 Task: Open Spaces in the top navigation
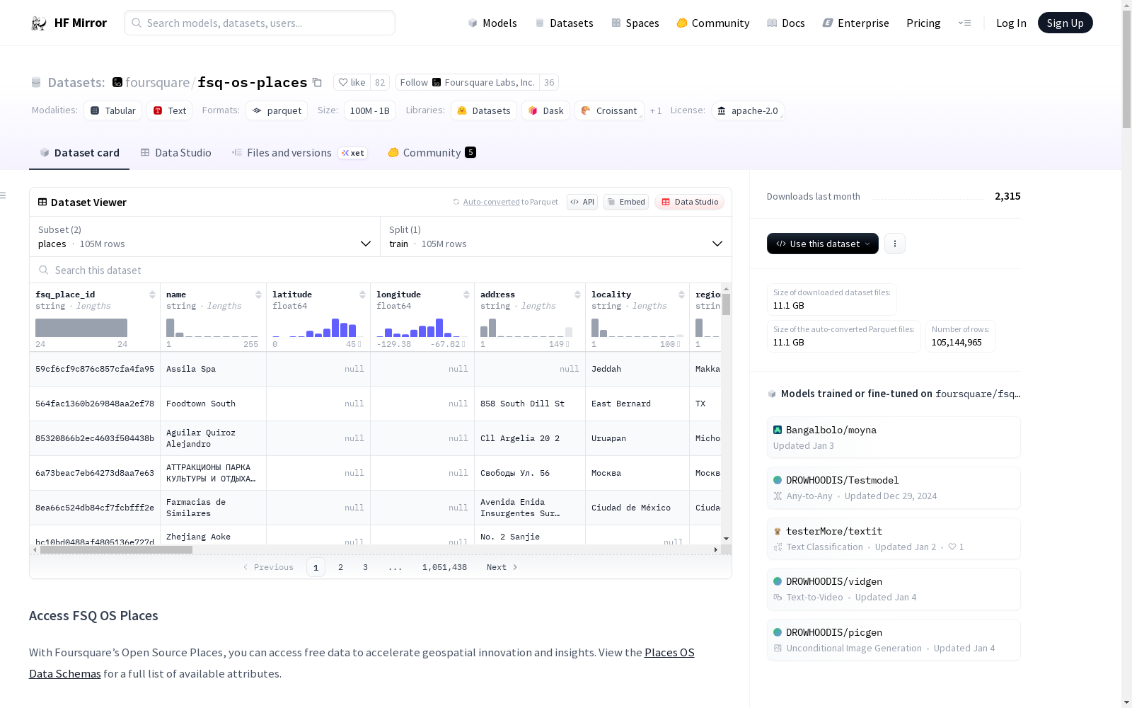(635, 23)
